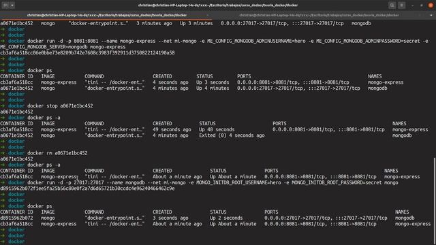Open the terminal search magnifier icon
This screenshot has height=245, width=436.
(x=392, y=5)
